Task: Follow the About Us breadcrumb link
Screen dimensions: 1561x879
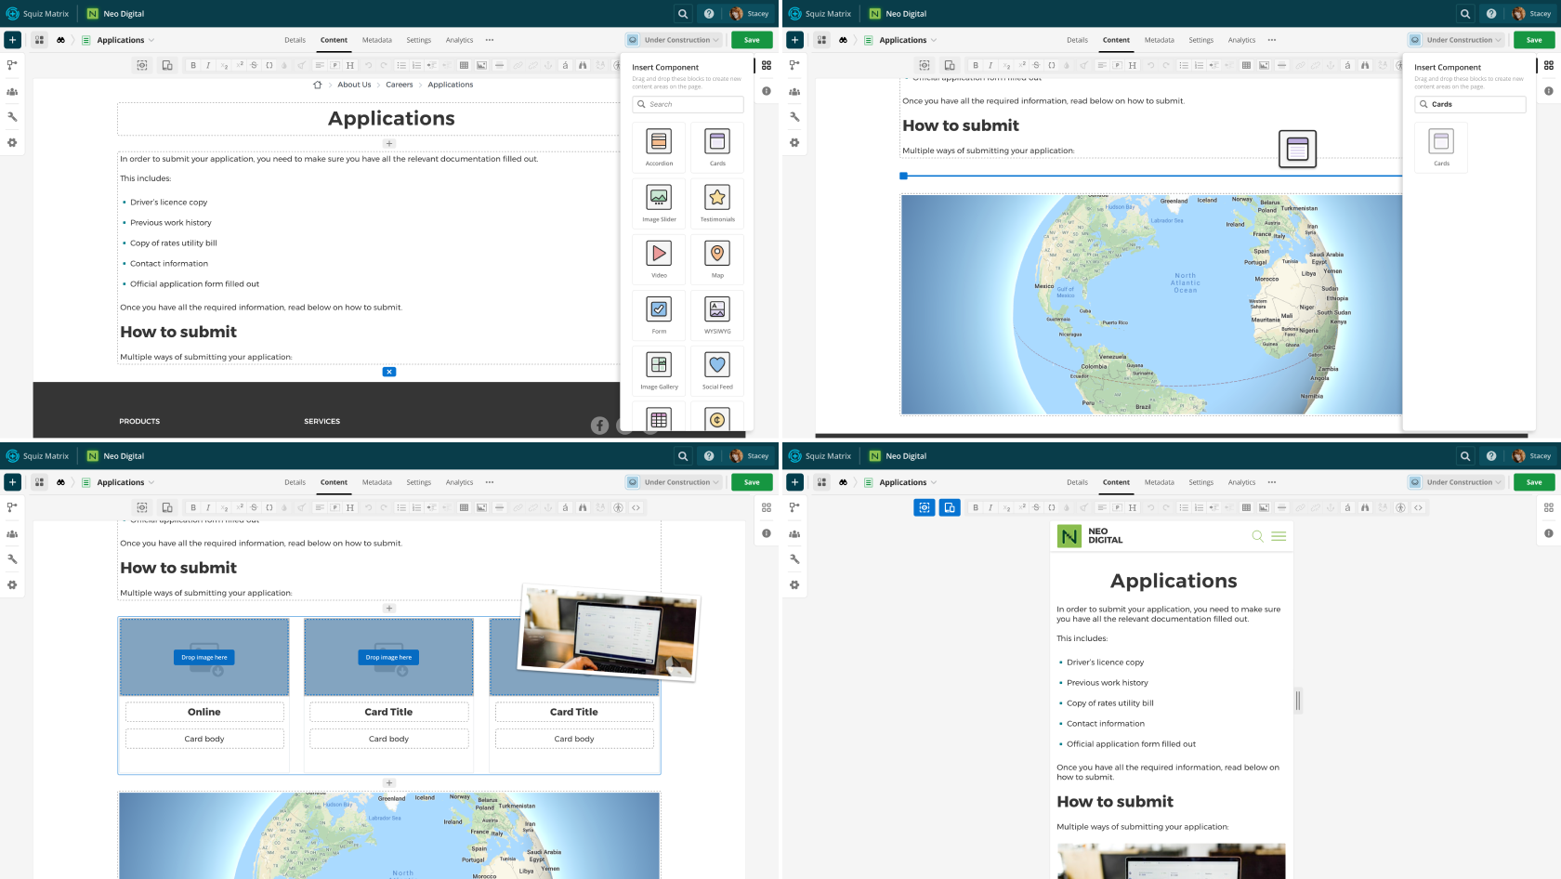Action: coord(354,85)
